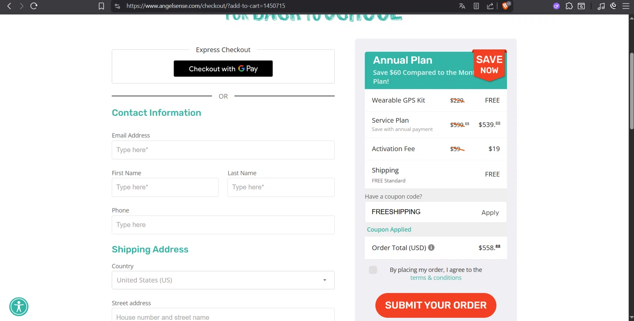View site information icon beside URL

pyautogui.click(x=118, y=6)
